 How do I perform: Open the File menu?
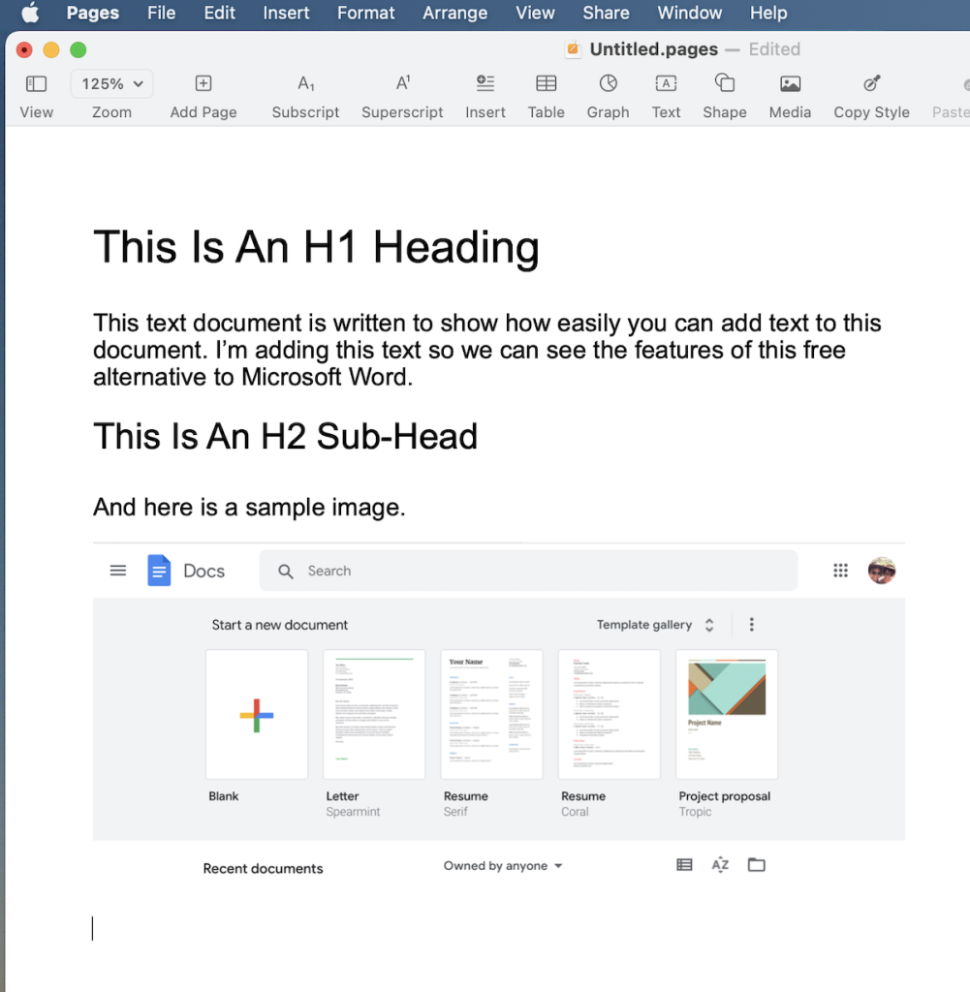(162, 13)
